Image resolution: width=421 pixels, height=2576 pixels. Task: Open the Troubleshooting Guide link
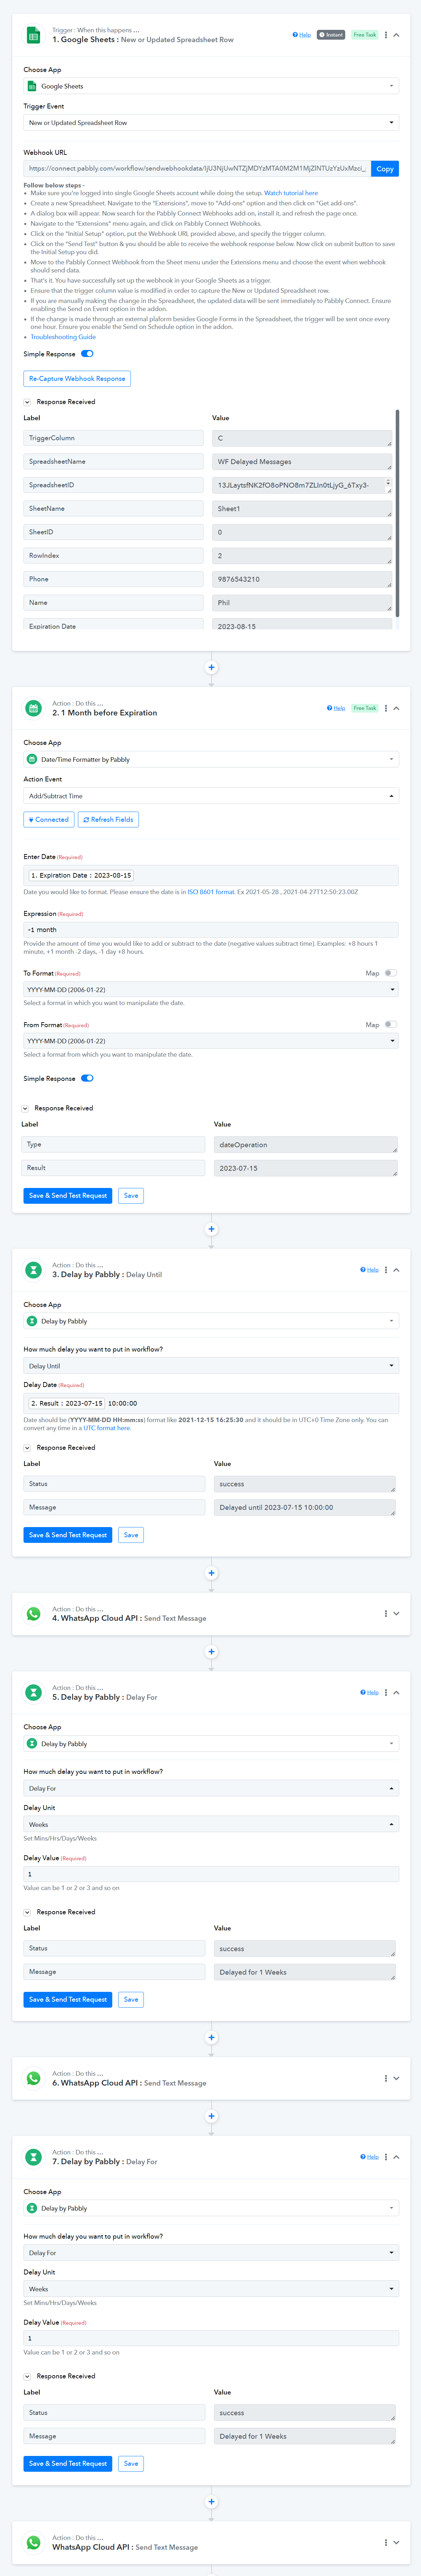coord(63,337)
